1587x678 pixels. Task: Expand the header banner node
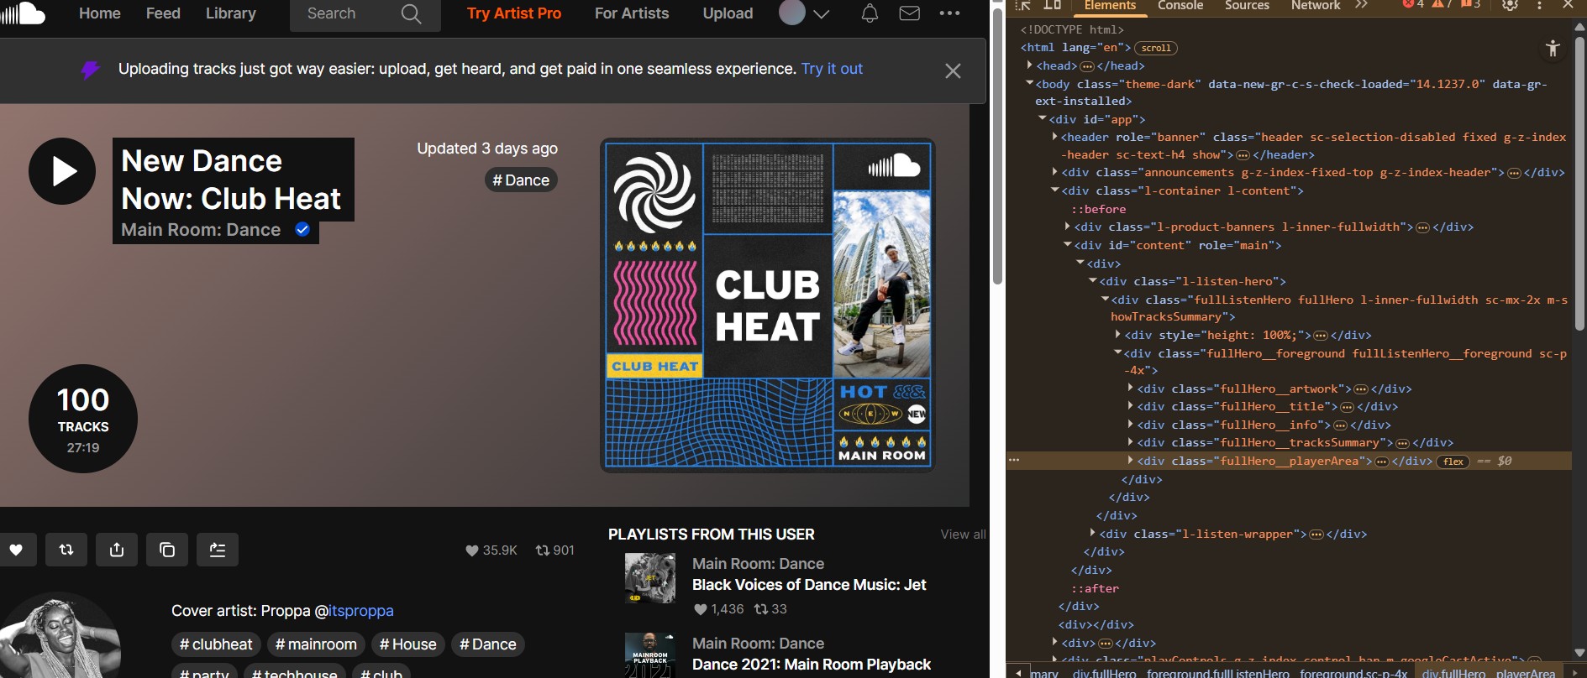[1055, 137]
